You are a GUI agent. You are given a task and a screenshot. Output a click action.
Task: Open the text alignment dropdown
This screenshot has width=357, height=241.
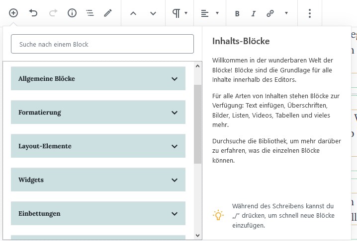210,13
